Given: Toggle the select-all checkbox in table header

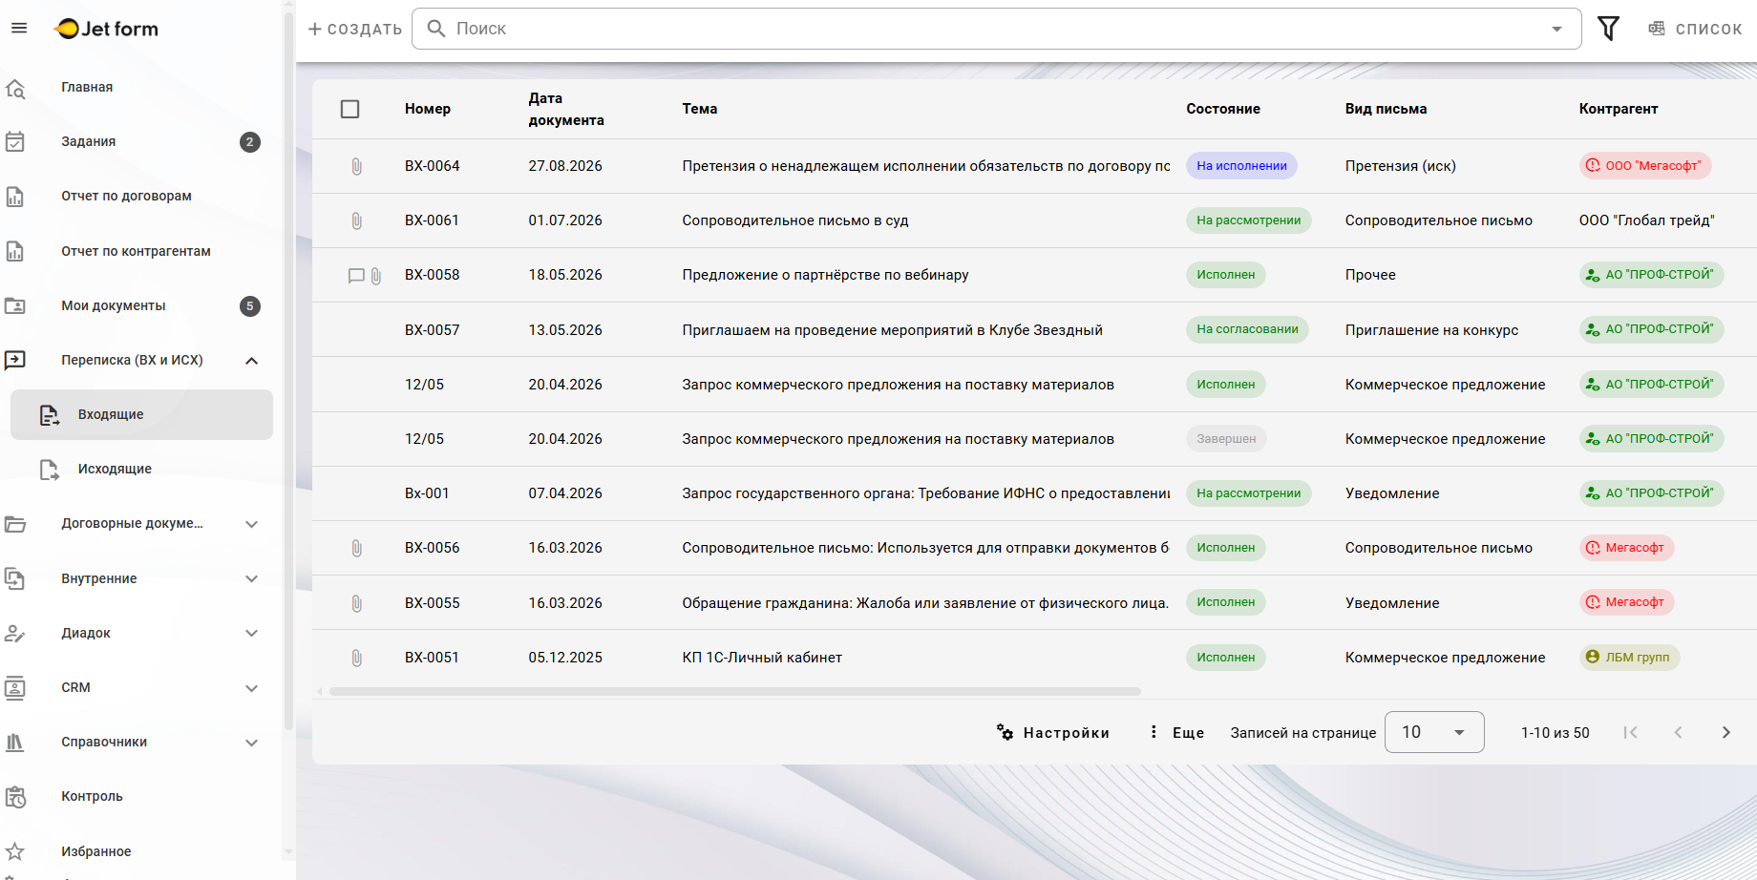Looking at the screenshot, I should 350,109.
